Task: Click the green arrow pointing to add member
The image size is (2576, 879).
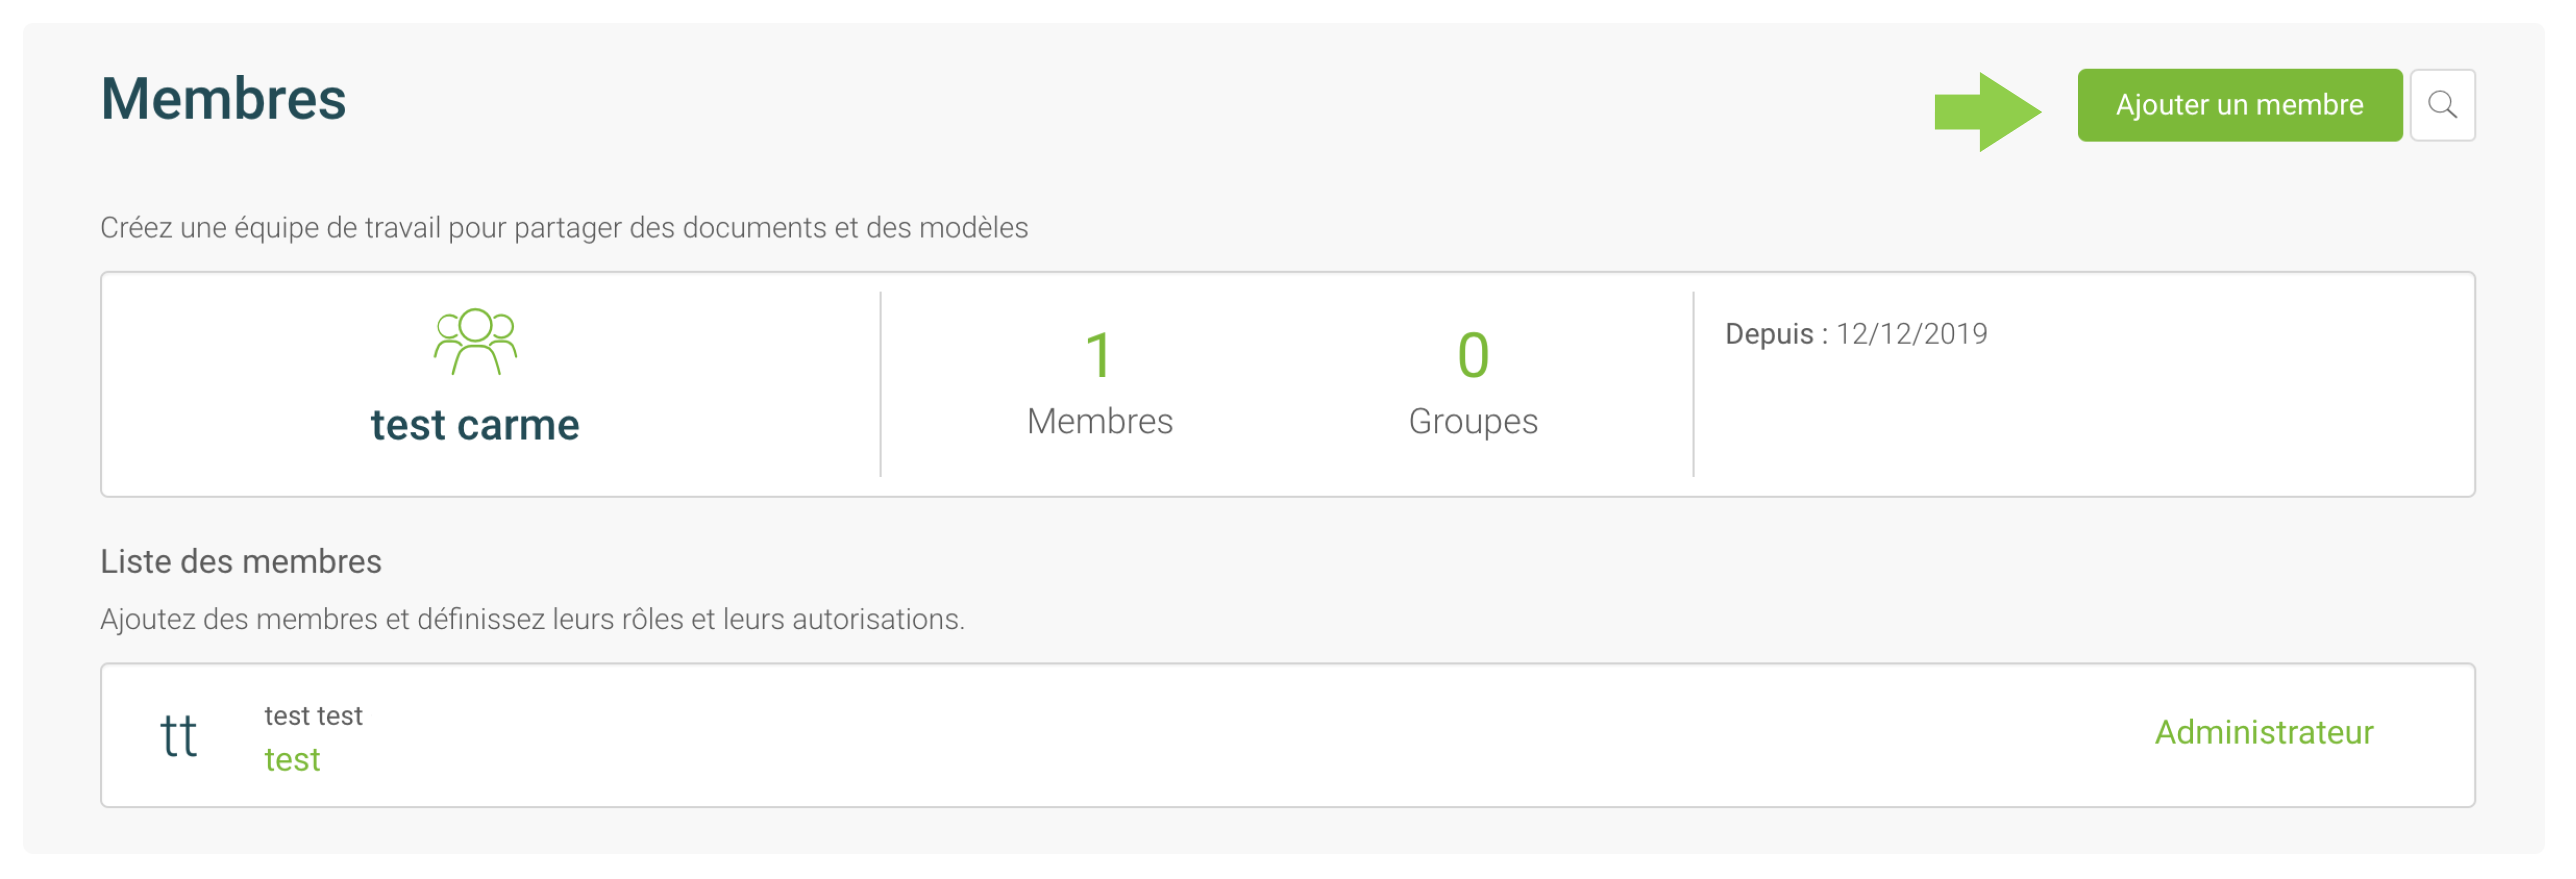Action: 1987,111
